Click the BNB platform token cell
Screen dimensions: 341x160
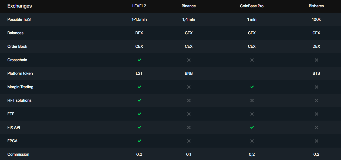(x=189, y=73)
